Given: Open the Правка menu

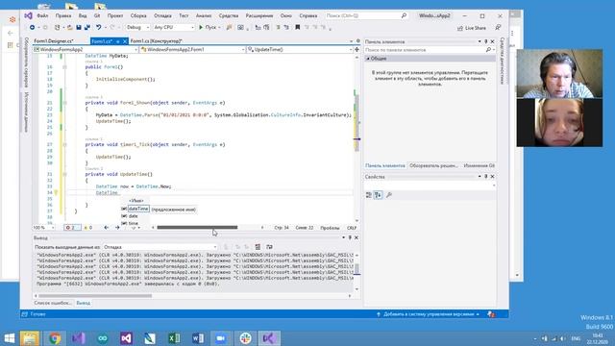Looking at the screenshot, I should pos(63,15).
